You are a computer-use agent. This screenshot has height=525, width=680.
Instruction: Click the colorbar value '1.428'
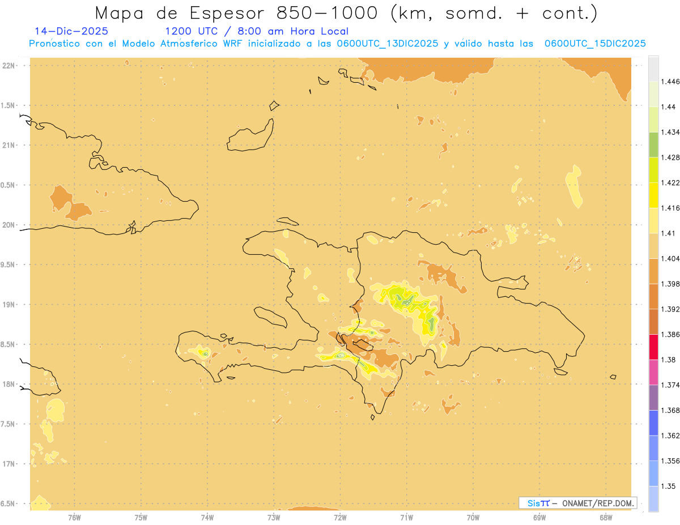click(670, 157)
